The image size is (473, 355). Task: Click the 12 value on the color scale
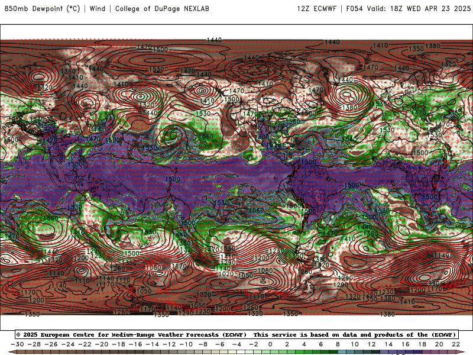372,344
